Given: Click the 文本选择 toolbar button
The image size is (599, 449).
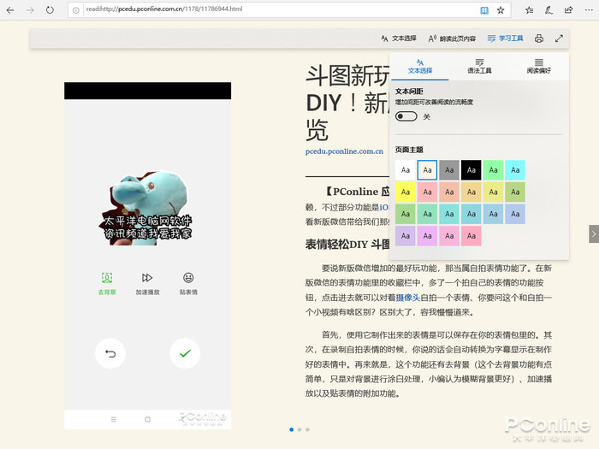Looking at the screenshot, I should (399, 38).
